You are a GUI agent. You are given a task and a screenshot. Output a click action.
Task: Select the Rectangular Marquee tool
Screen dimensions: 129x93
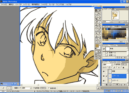pyautogui.click(x=96, y=14)
